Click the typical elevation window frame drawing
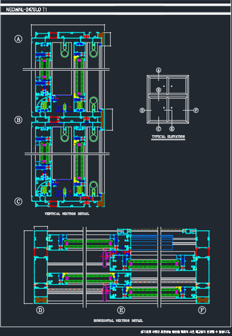The width and height of the screenshot is (232, 336). click(168, 99)
